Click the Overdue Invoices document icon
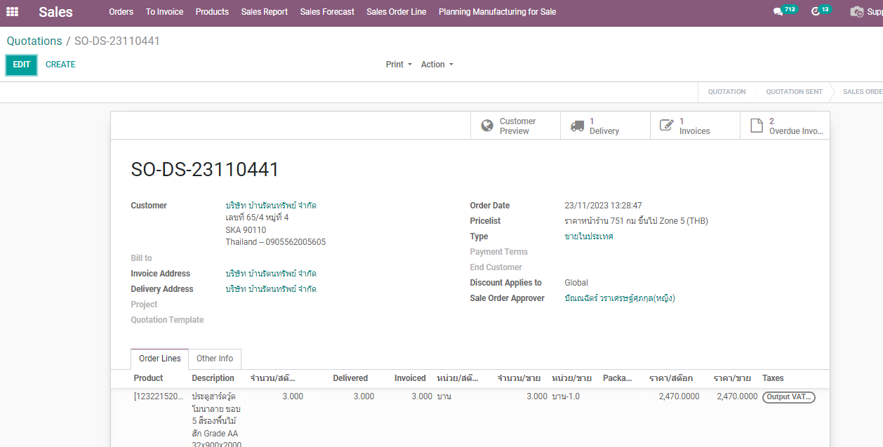 tap(757, 126)
